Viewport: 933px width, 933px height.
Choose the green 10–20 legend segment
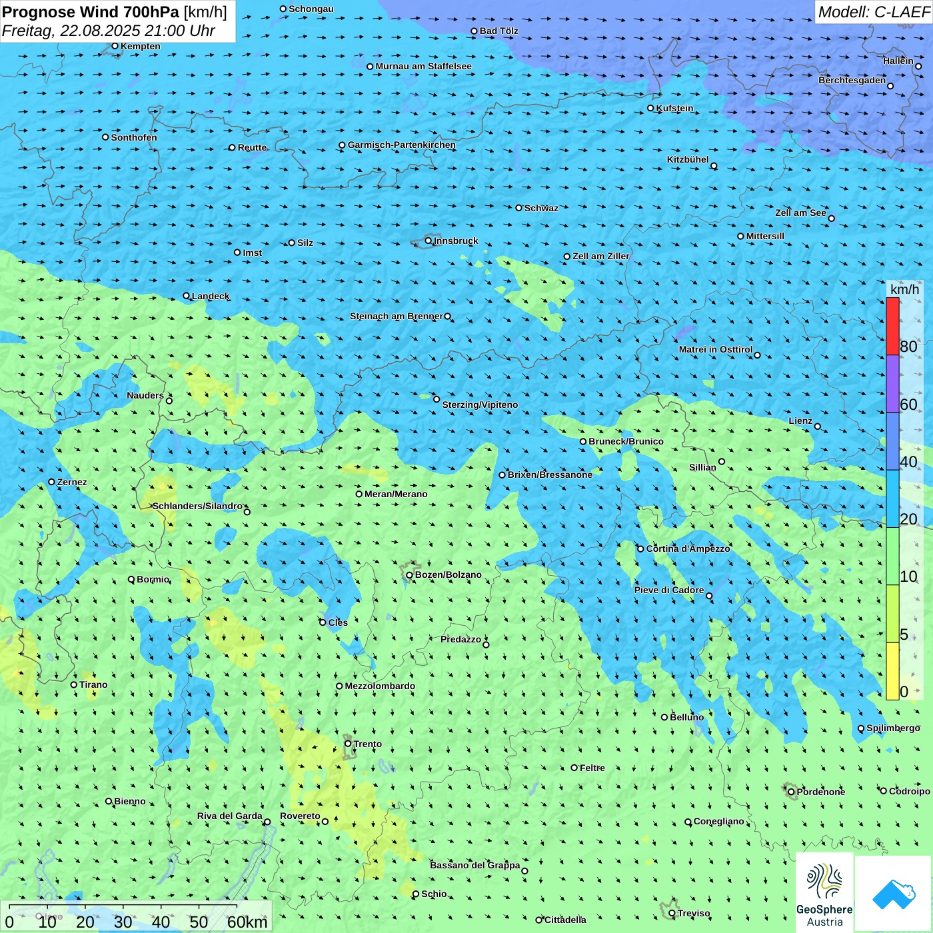(892, 556)
